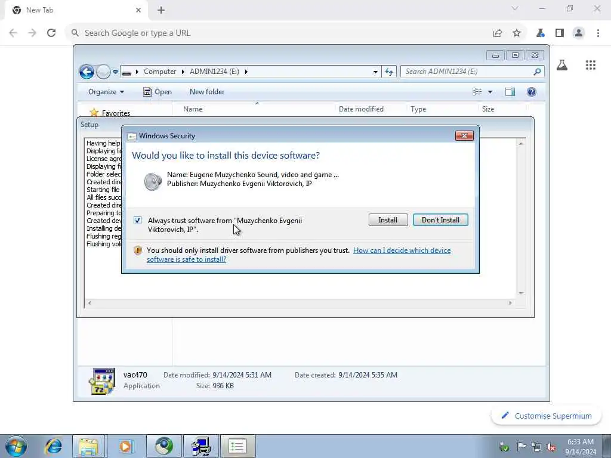Select the New Tab tab
This screenshot has width=611, height=458.
[76, 11]
